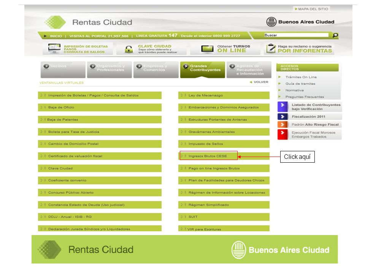The width and height of the screenshot is (365, 273).
Task: Click the padlock Clave Ciudad icon
Action: point(129,49)
